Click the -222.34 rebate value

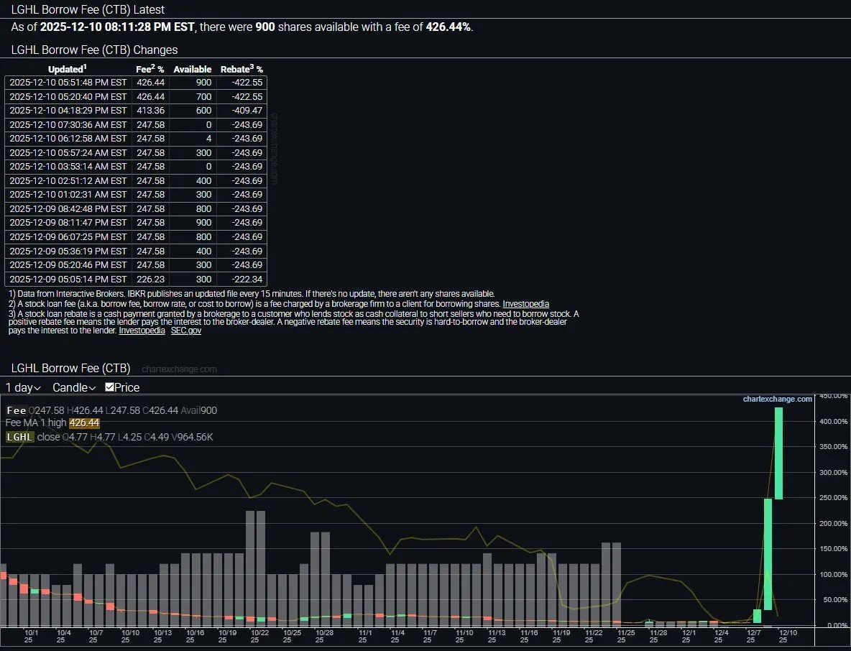[247, 279]
